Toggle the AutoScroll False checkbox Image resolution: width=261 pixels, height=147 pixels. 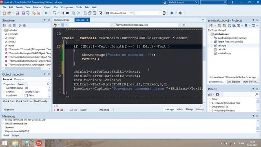click(x=26, y=96)
